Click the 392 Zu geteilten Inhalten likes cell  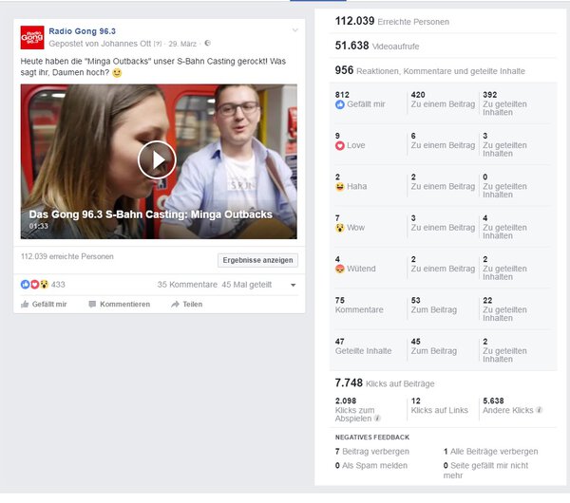point(504,103)
